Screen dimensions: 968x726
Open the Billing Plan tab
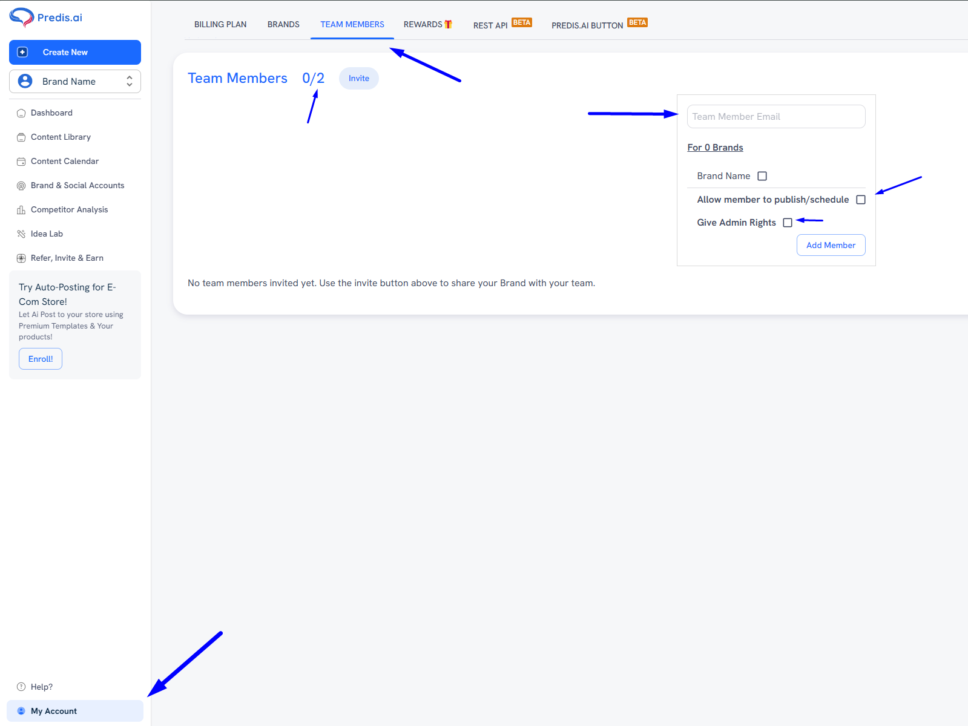(220, 24)
